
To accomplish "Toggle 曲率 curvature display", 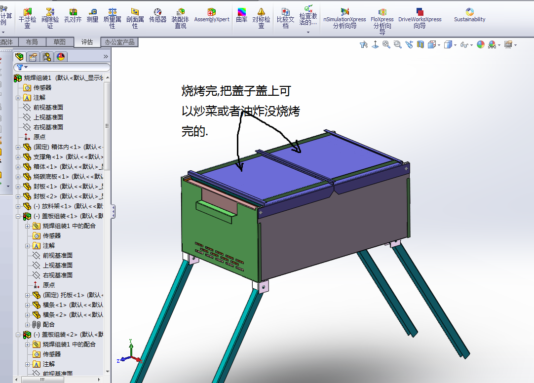I will 241,16.
